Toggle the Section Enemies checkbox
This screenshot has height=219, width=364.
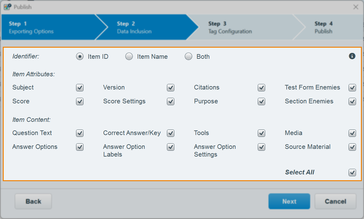click(x=352, y=102)
